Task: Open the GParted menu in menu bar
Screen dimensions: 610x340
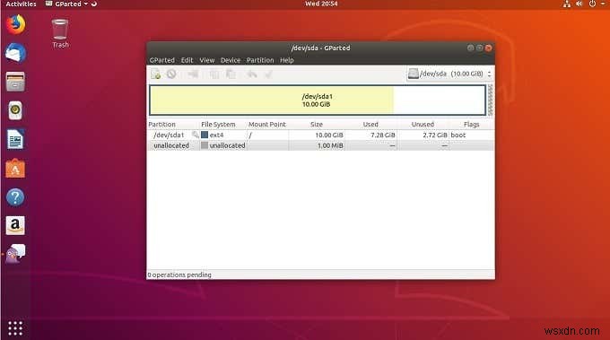Action: [161, 60]
